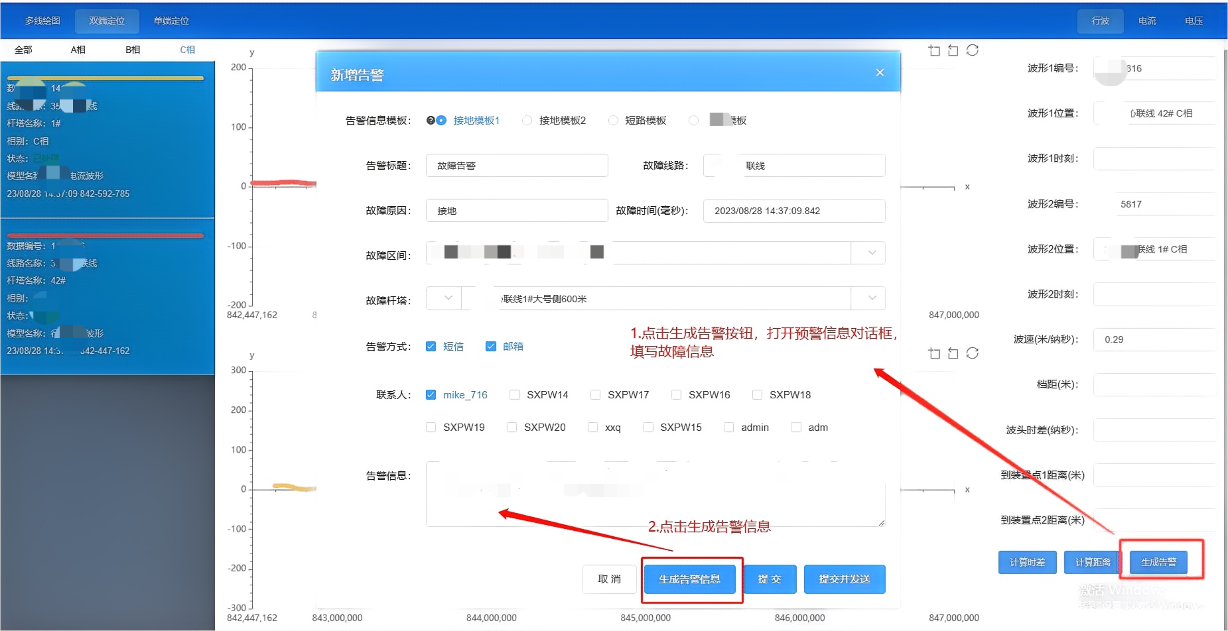Focus the 波形2时刻 input field

coord(1155,294)
